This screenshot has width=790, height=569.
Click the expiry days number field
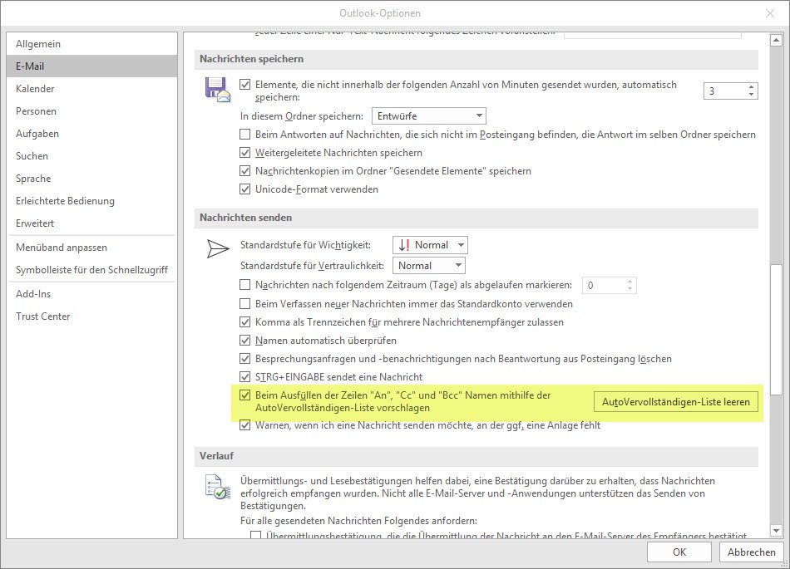[x=604, y=285]
